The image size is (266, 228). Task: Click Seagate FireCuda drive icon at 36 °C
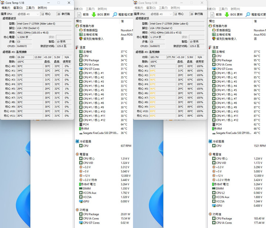tap(81, 133)
